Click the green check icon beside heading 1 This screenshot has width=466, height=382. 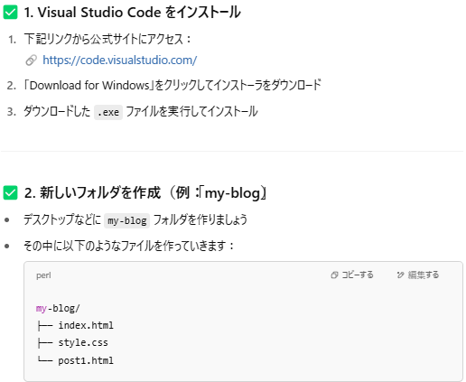tap(10, 13)
